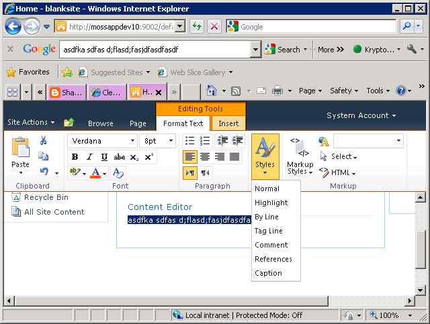Viewport: 430px width, 324px height.
Task: Select By Line style
Action: (x=267, y=217)
